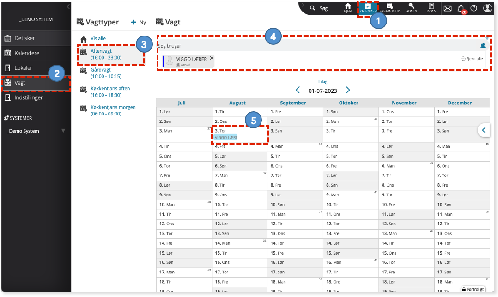Open the HJEM home icon
This screenshot has width=498, height=297.
pos(348,8)
